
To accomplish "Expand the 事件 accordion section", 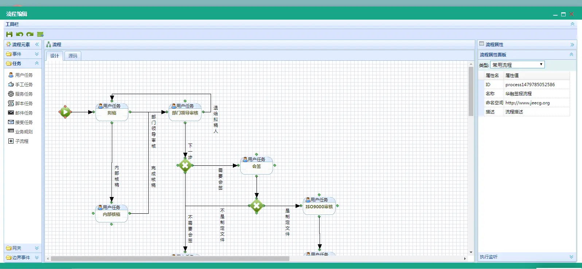I will (x=37, y=54).
